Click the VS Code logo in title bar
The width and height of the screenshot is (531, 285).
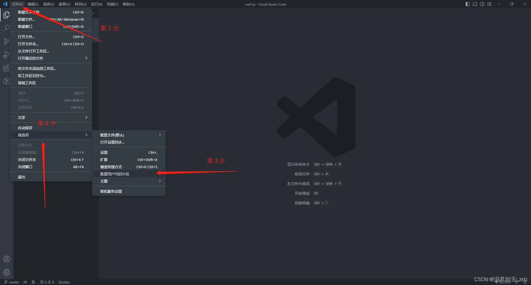coord(5,4)
